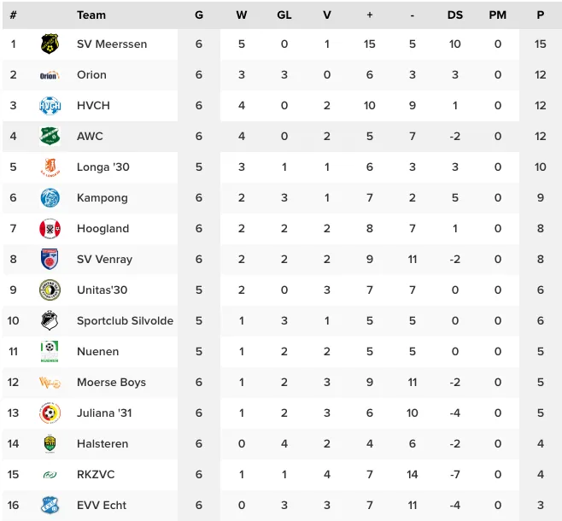Open the Longa '30 team link

tap(102, 167)
